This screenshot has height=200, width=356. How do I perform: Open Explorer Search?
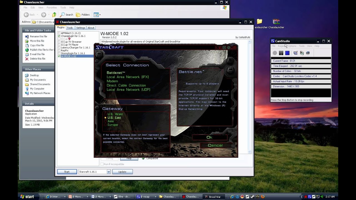click(67, 15)
